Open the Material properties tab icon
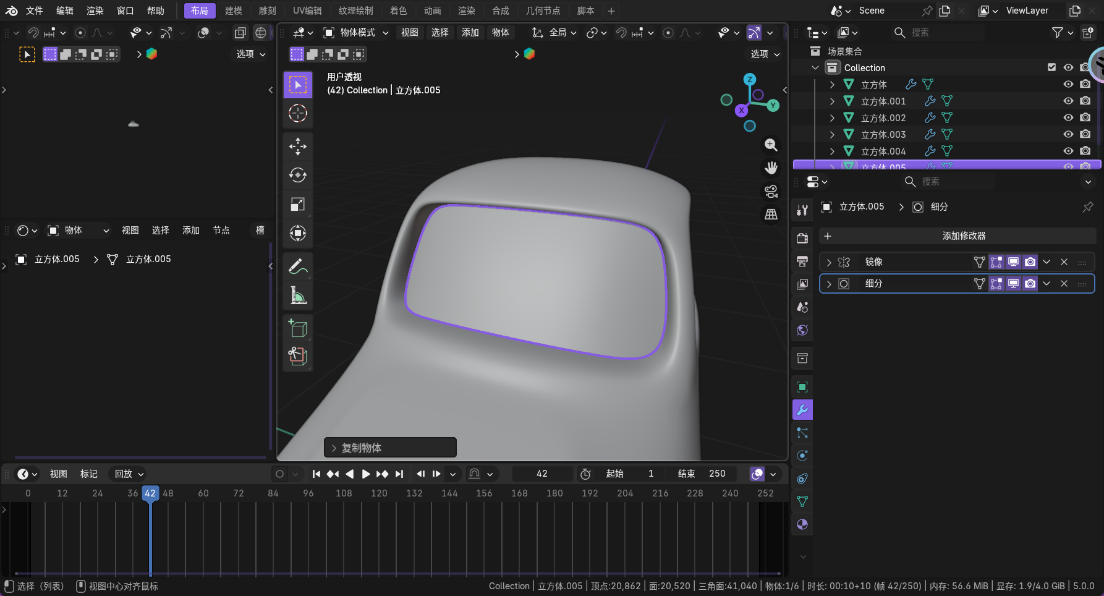The image size is (1104, 596). click(x=802, y=524)
